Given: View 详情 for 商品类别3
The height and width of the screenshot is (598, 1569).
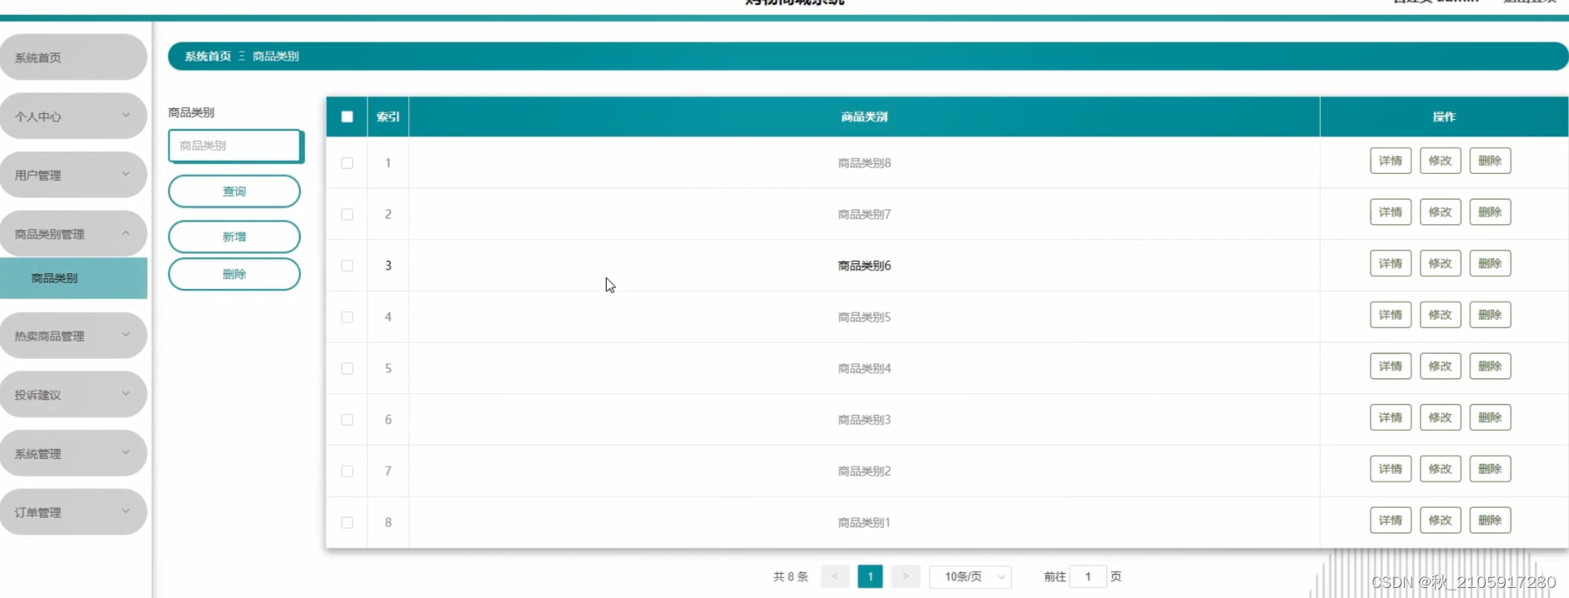Looking at the screenshot, I should 1391,417.
